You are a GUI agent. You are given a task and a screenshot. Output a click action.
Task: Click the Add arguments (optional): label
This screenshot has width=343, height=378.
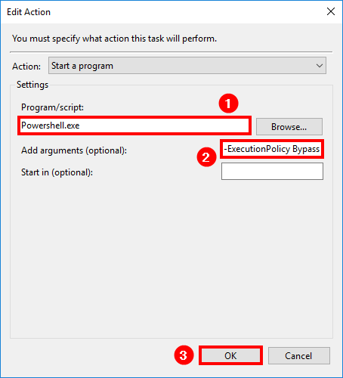[x=74, y=150]
